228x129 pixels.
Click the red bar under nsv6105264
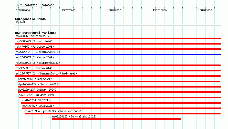tap(121, 103)
